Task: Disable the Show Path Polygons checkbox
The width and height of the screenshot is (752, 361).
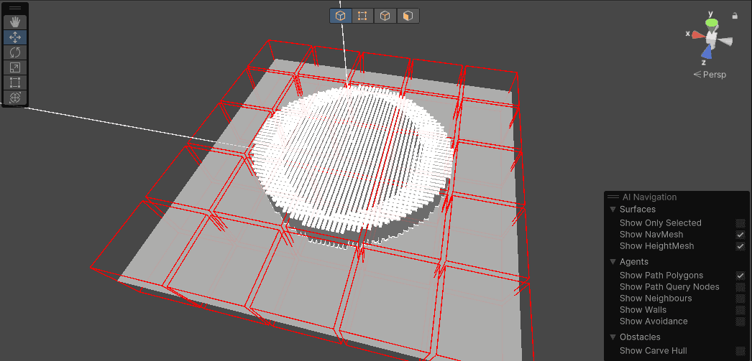Action: [740, 276]
